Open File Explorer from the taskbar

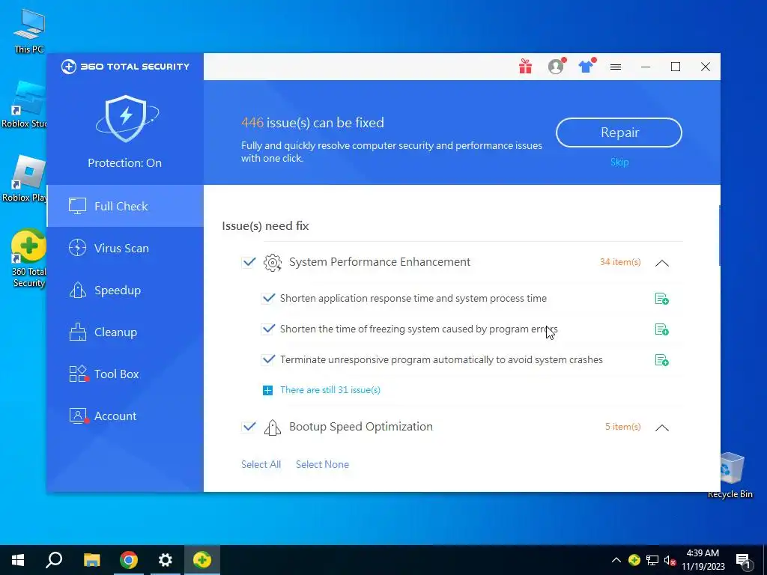[x=91, y=560]
